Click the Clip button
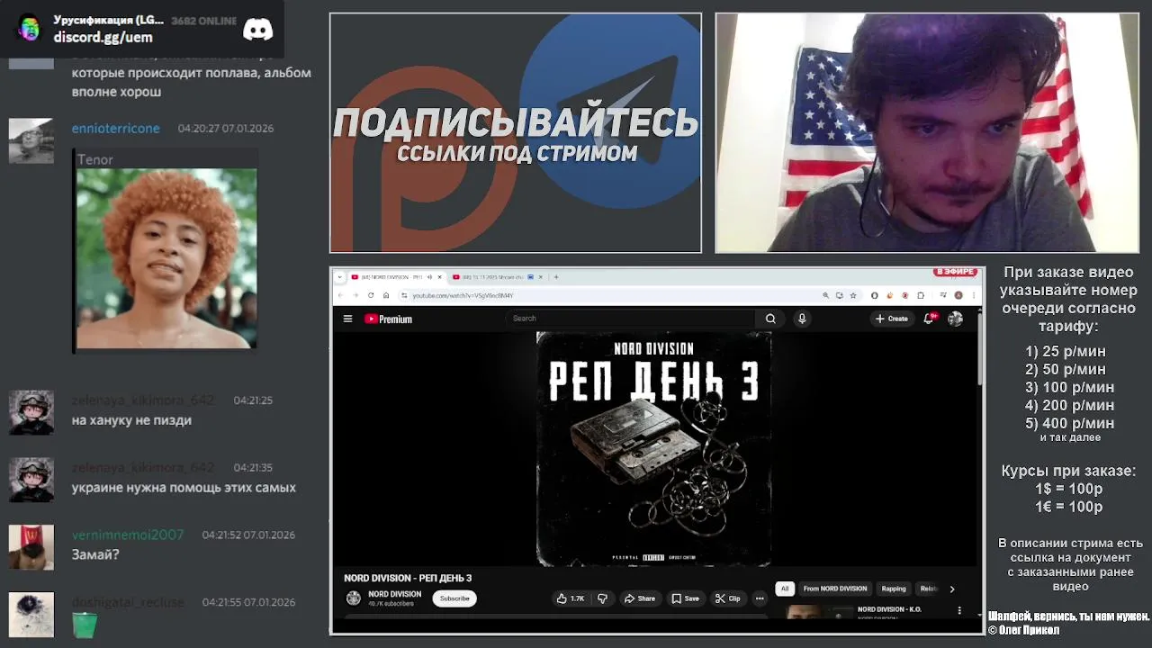Viewport: 1152px width, 648px height. 728,598
